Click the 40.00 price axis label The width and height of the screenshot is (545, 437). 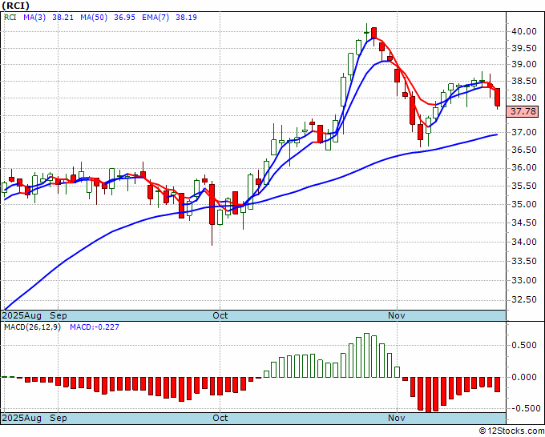[x=524, y=31]
